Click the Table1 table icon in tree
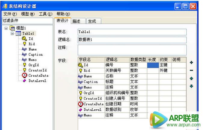 tap(18, 33)
